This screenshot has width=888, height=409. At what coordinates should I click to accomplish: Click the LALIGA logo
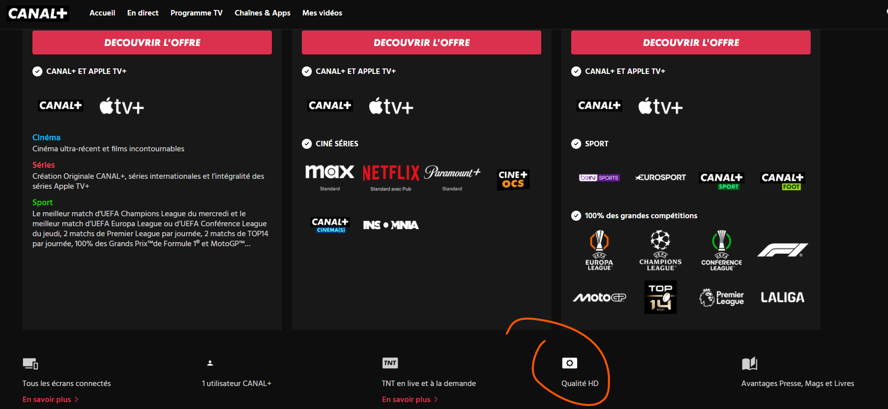(x=782, y=298)
